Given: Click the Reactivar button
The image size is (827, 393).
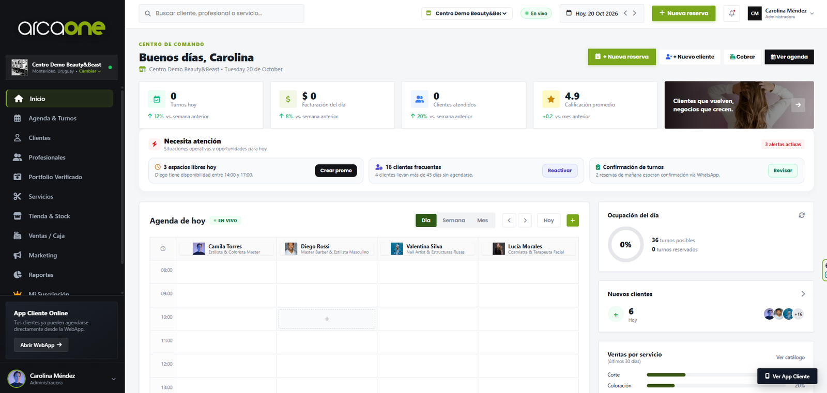Looking at the screenshot, I should click(x=560, y=170).
